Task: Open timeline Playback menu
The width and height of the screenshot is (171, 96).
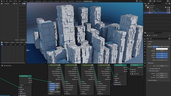Action: 7,42
